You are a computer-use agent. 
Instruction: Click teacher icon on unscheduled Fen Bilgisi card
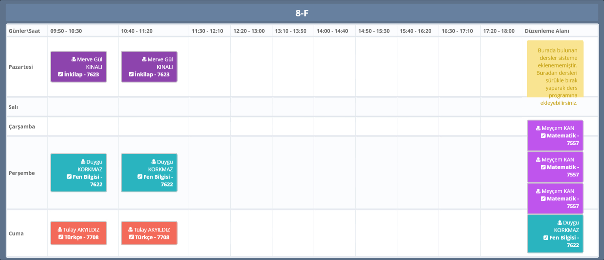tap(560, 222)
